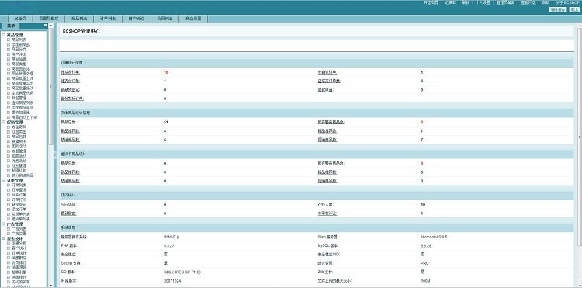Screen dimensions: 582x288
Task: Switch to the 用户评论 top tab
Action: [x=137, y=19]
